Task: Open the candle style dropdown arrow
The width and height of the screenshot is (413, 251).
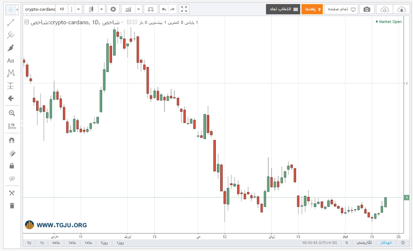Action: click(101, 9)
